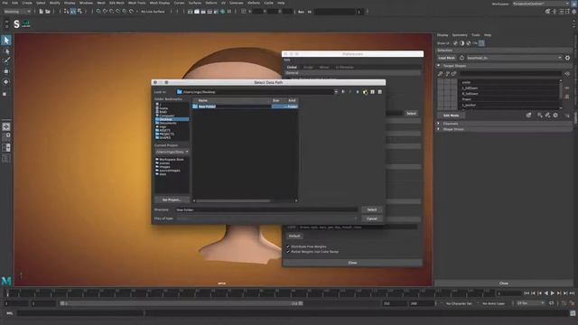578x325 pixels.
Task: Toggle select by hierarchy mode icon
Action: [66, 12]
